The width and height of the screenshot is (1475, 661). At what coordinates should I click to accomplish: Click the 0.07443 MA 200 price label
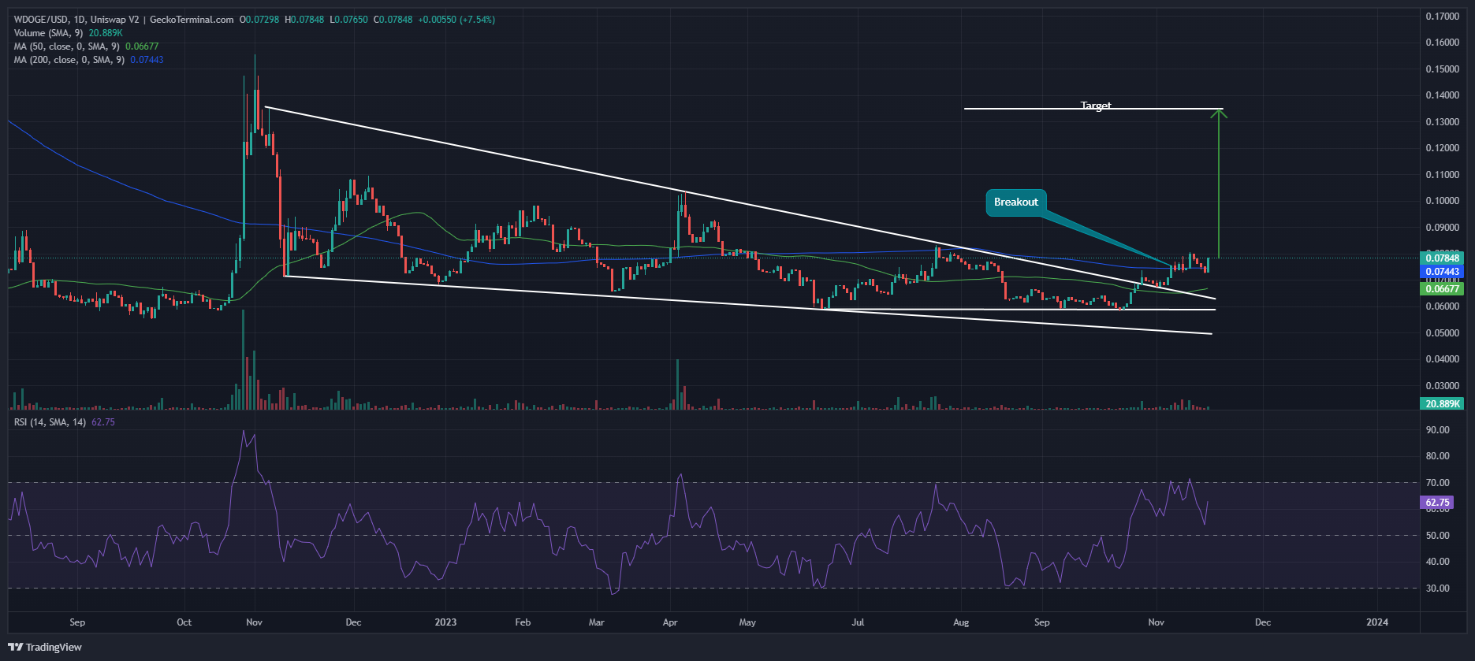click(1443, 271)
